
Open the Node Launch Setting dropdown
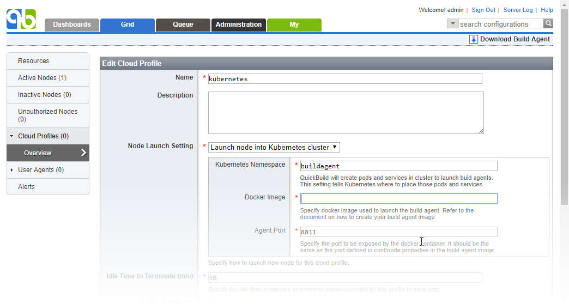[x=274, y=147]
